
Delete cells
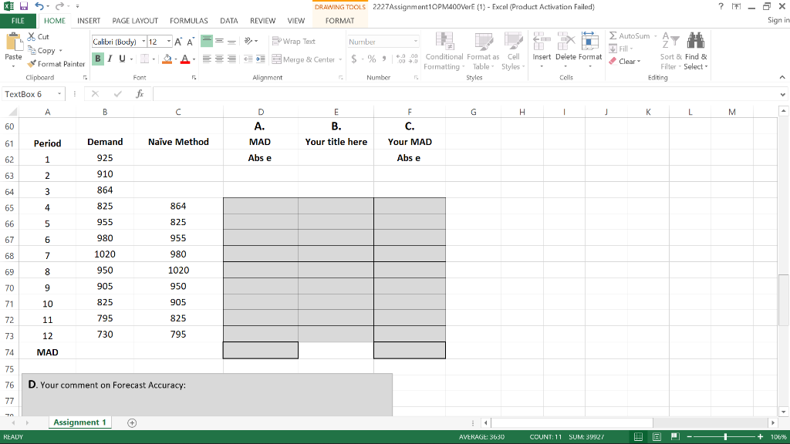click(x=565, y=50)
